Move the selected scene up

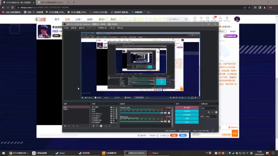(x=73, y=126)
